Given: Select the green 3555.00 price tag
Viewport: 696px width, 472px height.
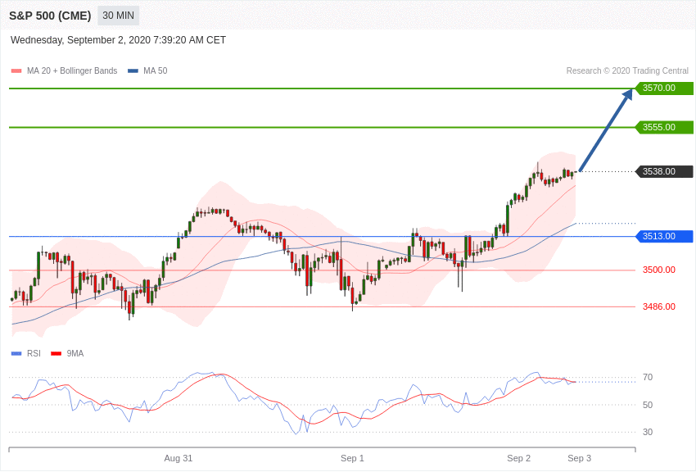Looking at the screenshot, I should coord(664,128).
